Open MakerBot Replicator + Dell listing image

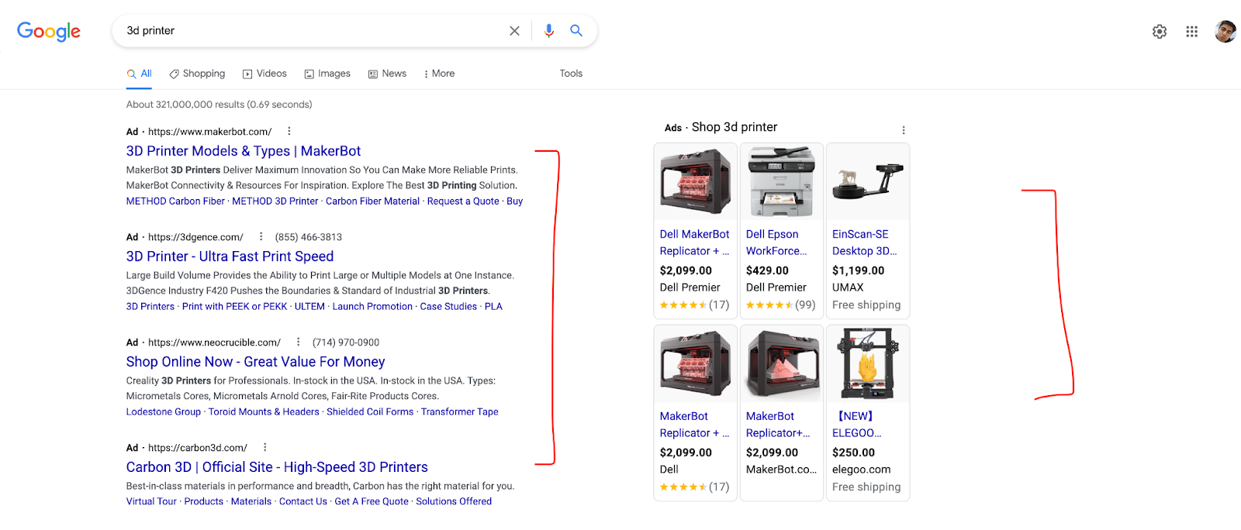click(x=695, y=363)
